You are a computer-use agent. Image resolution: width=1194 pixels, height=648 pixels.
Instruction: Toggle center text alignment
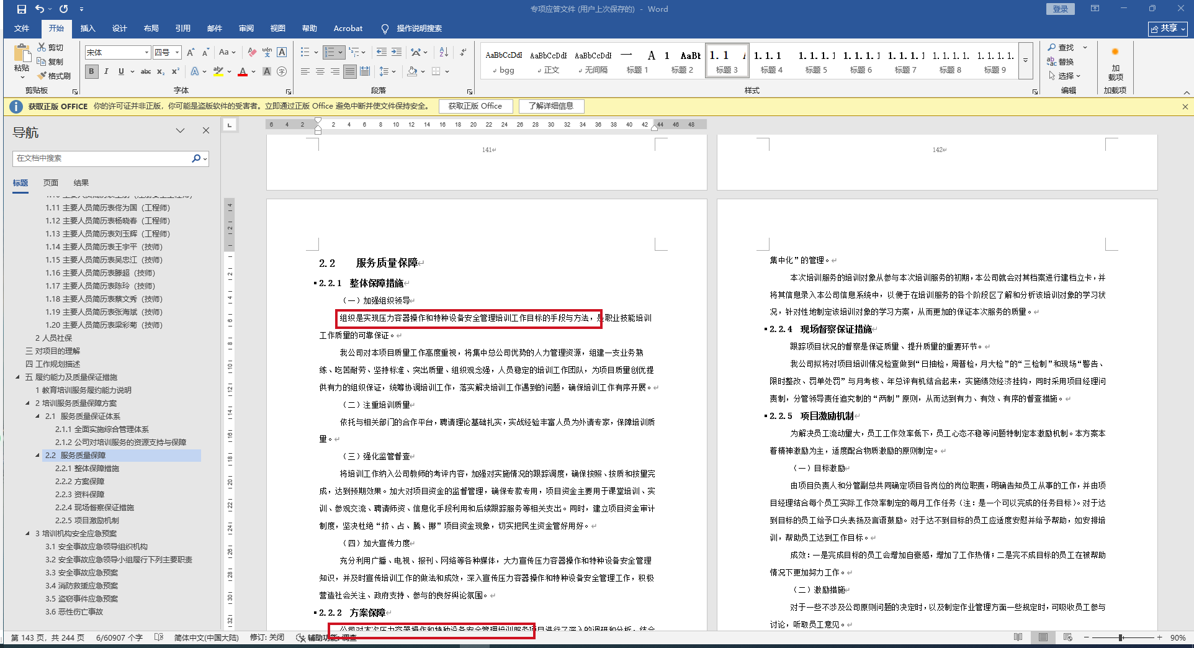[x=320, y=71]
